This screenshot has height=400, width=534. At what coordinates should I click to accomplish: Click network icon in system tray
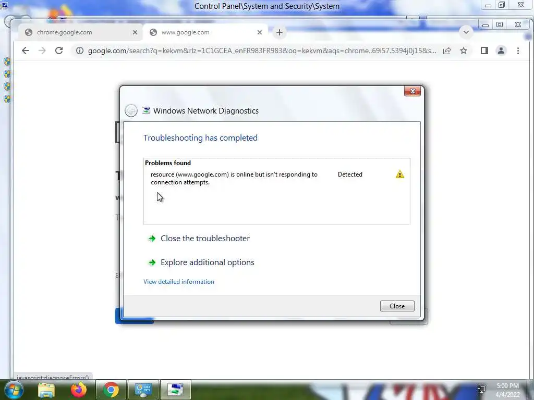481,389
